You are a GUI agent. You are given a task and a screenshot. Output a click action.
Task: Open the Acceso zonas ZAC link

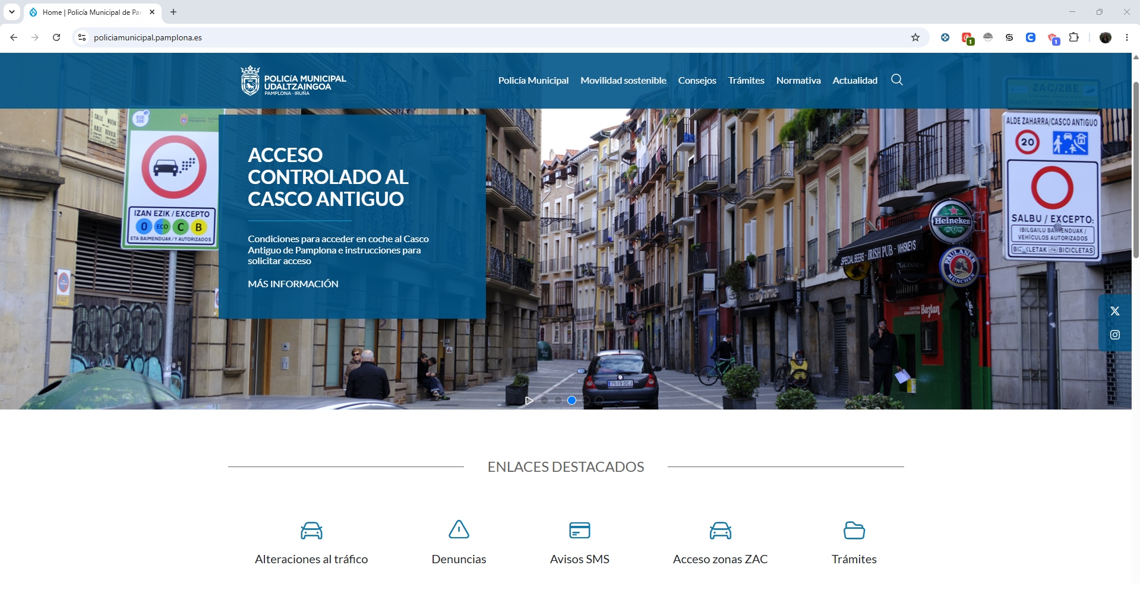(x=720, y=559)
